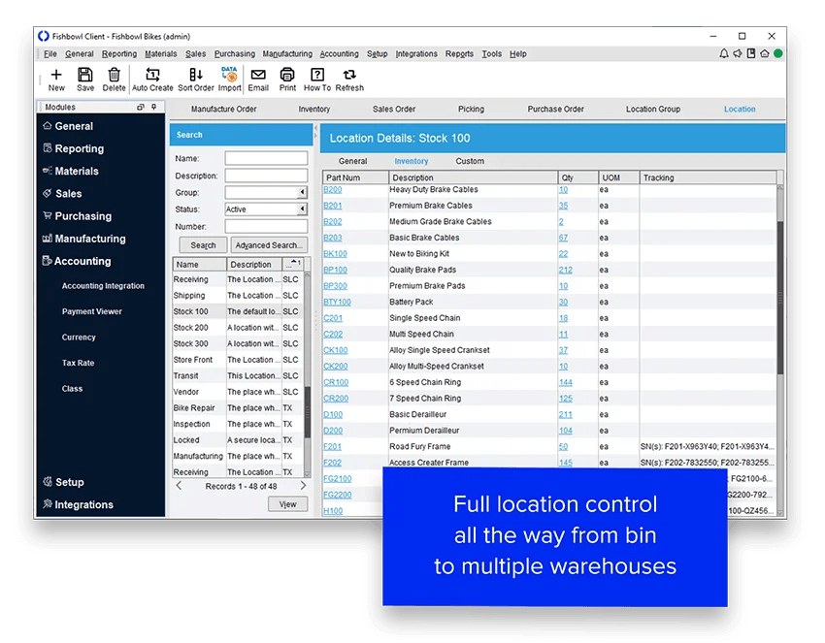
Task: Refresh the view using the Refresh icon
Action: pos(347,78)
